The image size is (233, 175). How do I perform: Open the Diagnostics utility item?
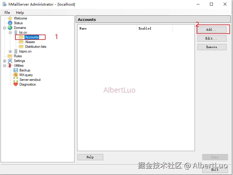pos(27,84)
